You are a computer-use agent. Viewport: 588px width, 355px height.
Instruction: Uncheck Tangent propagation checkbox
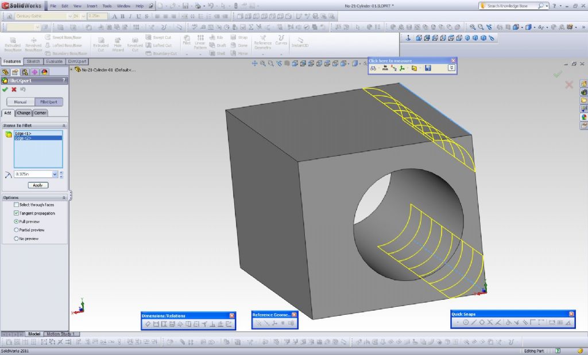(x=16, y=213)
